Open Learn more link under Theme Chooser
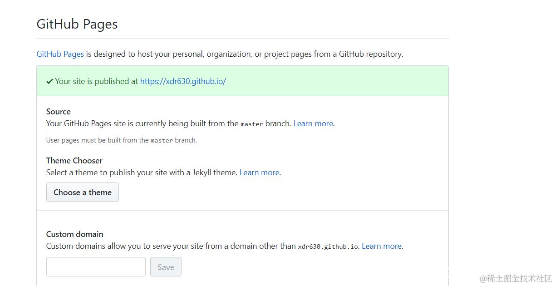The height and width of the screenshot is (286, 555). [260, 173]
